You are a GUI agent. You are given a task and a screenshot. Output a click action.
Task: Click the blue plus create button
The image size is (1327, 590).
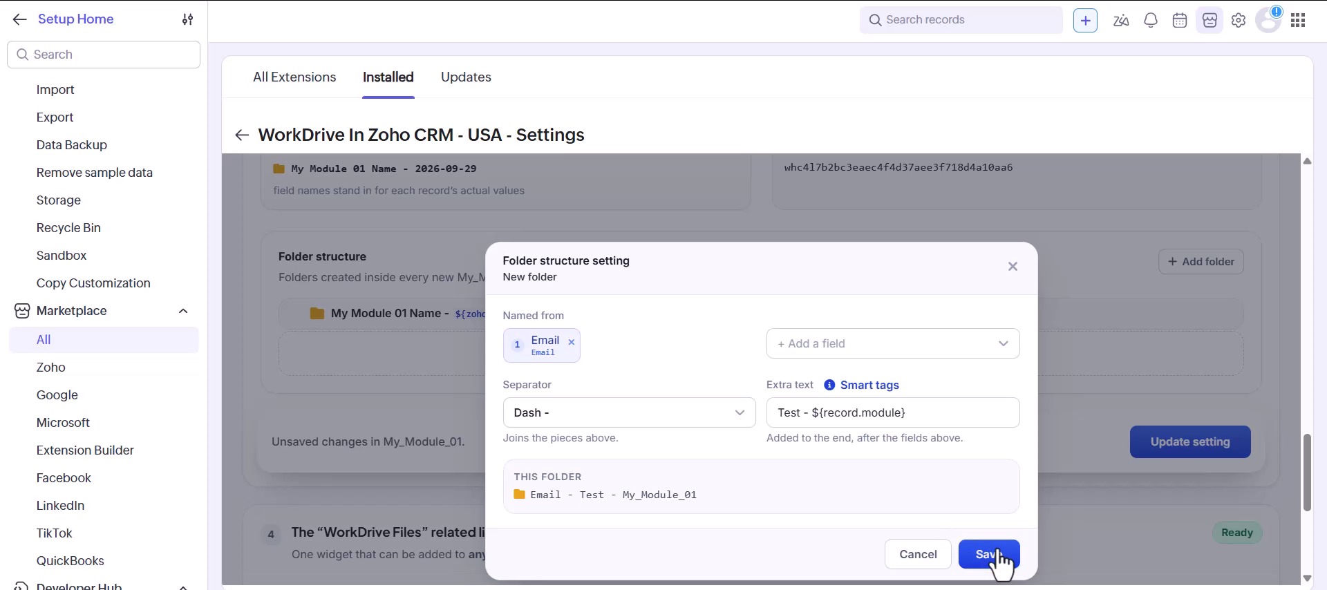coord(1085,21)
